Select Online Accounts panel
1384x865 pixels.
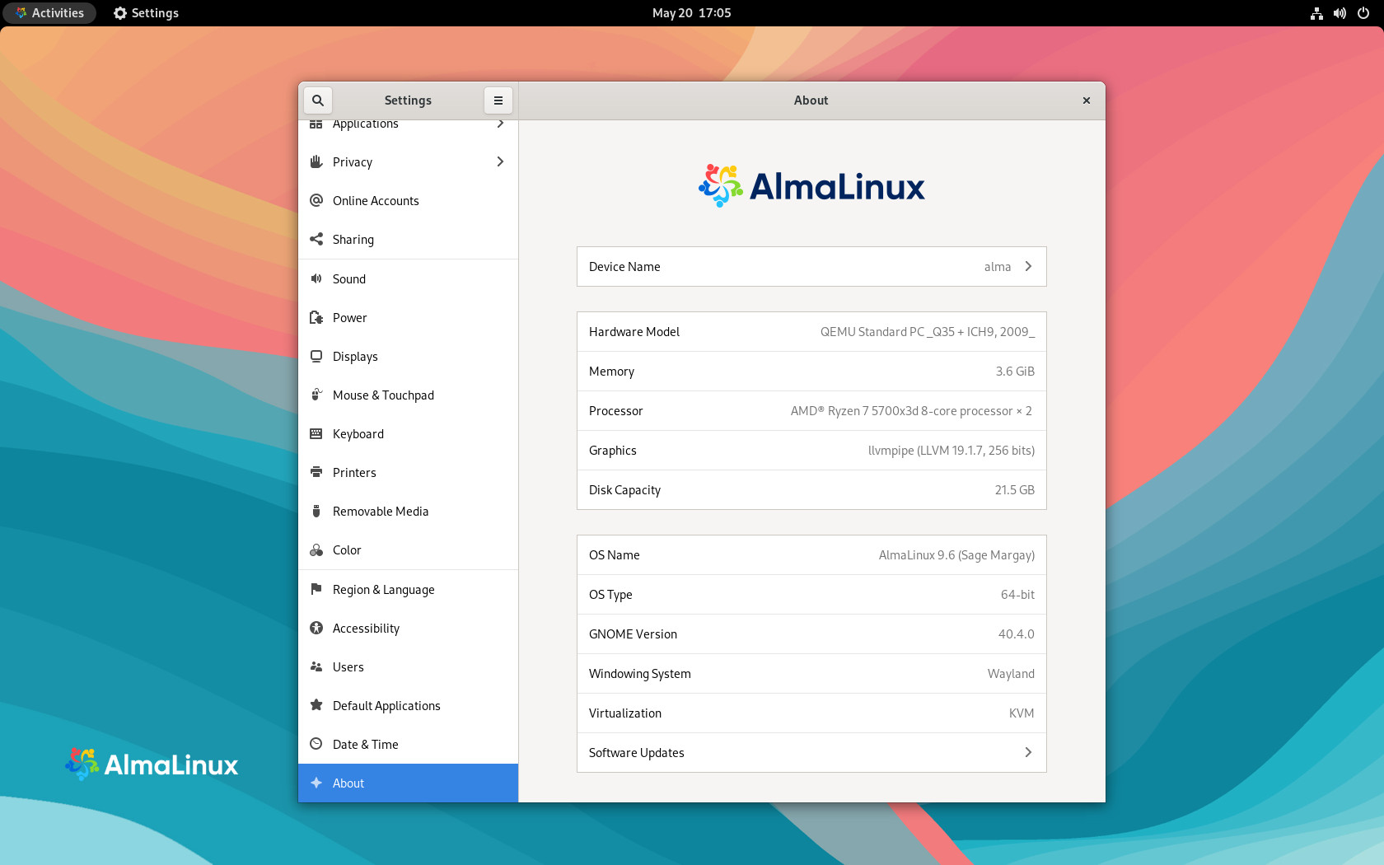408,200
